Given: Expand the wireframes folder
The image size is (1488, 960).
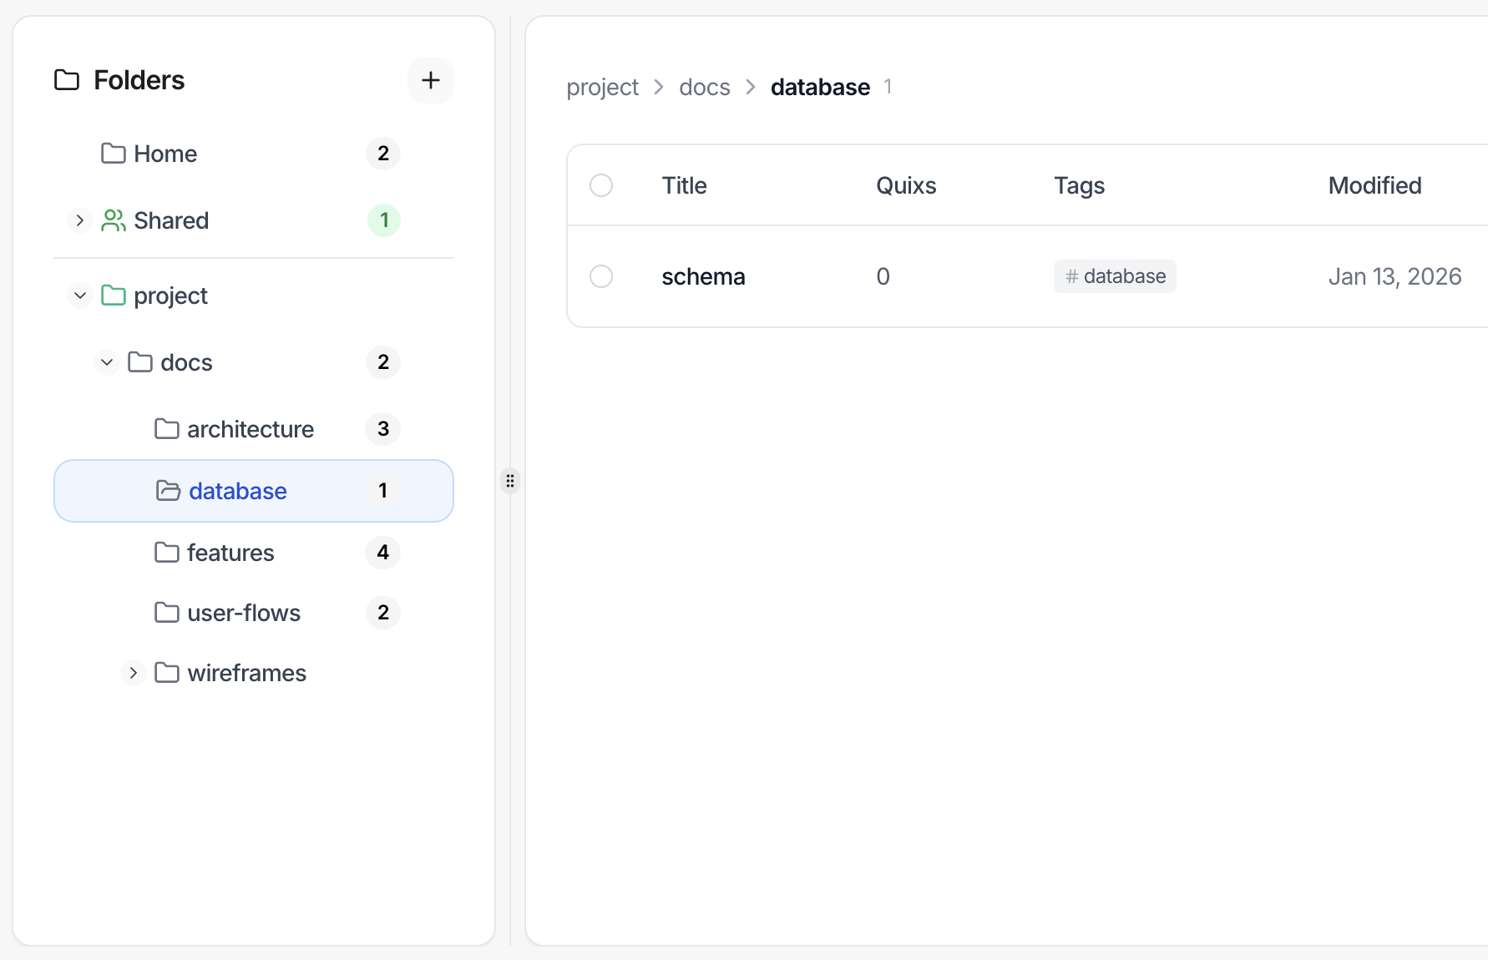Looking at the screenshot, I should tap(133, 673).
